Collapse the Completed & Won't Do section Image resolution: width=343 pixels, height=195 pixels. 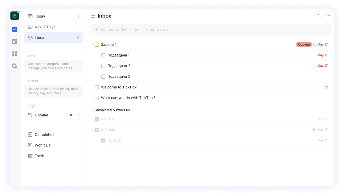click(92, 110)
